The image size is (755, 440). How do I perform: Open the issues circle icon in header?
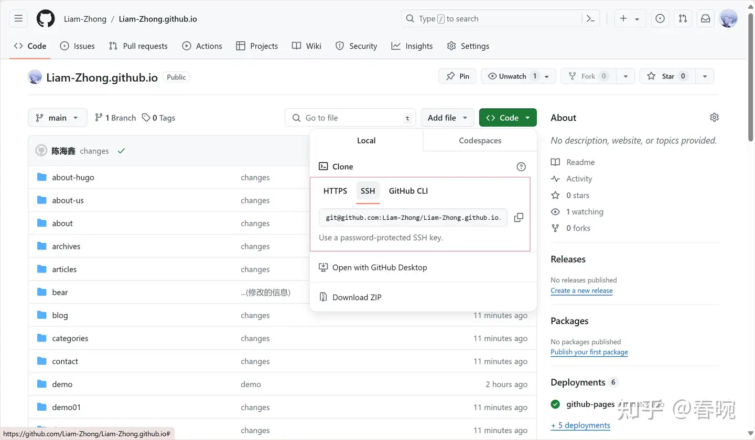click(x=660, y=19)
